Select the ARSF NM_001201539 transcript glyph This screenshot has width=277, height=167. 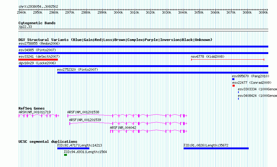[x=128, y=124]
